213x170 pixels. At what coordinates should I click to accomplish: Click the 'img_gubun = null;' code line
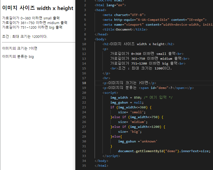(x=127, y=102)
